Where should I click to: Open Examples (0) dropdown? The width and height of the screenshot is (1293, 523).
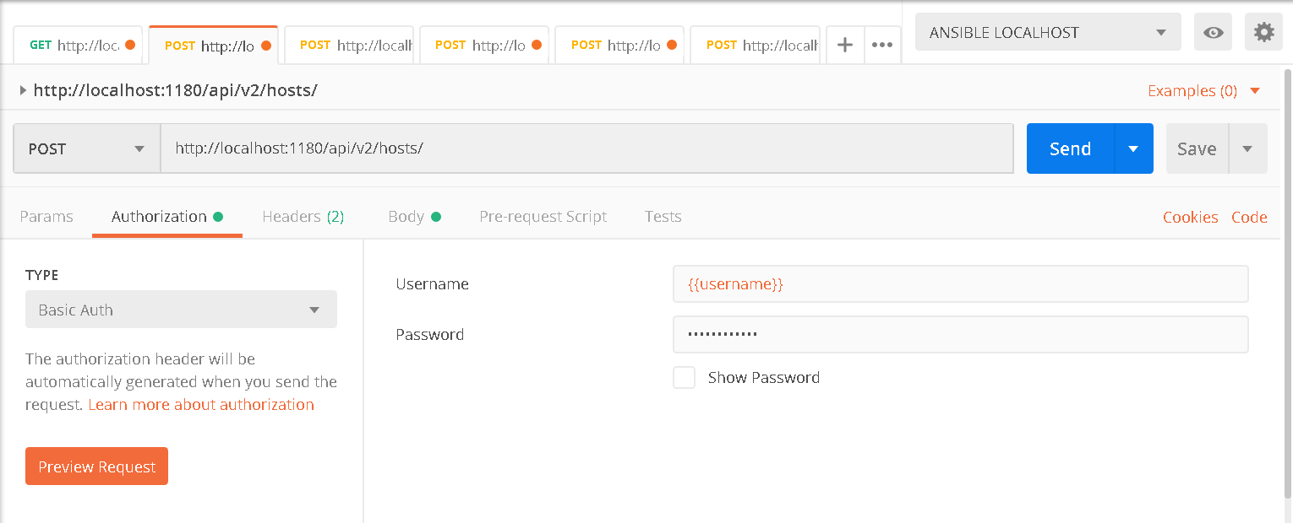click(1203, 90)
